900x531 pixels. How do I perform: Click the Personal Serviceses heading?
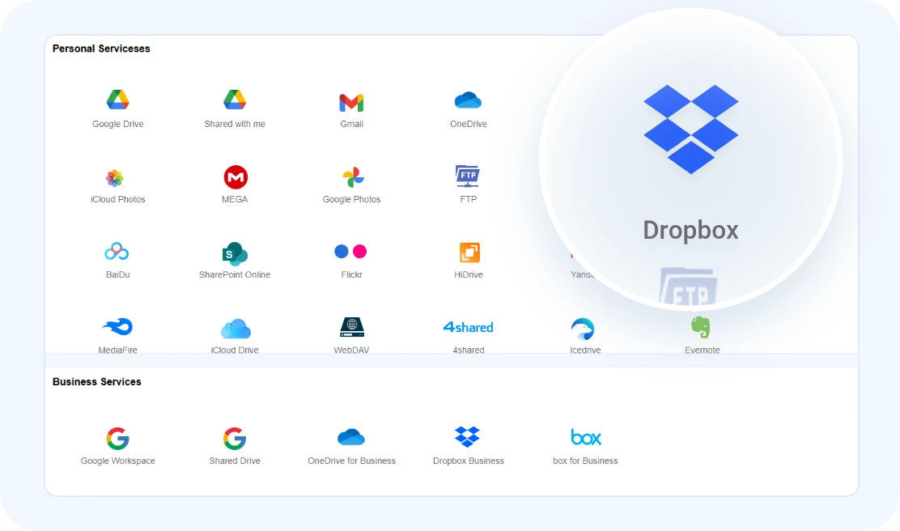tap(101, 49)
